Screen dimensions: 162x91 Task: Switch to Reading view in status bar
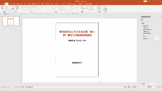click(141, 87)
